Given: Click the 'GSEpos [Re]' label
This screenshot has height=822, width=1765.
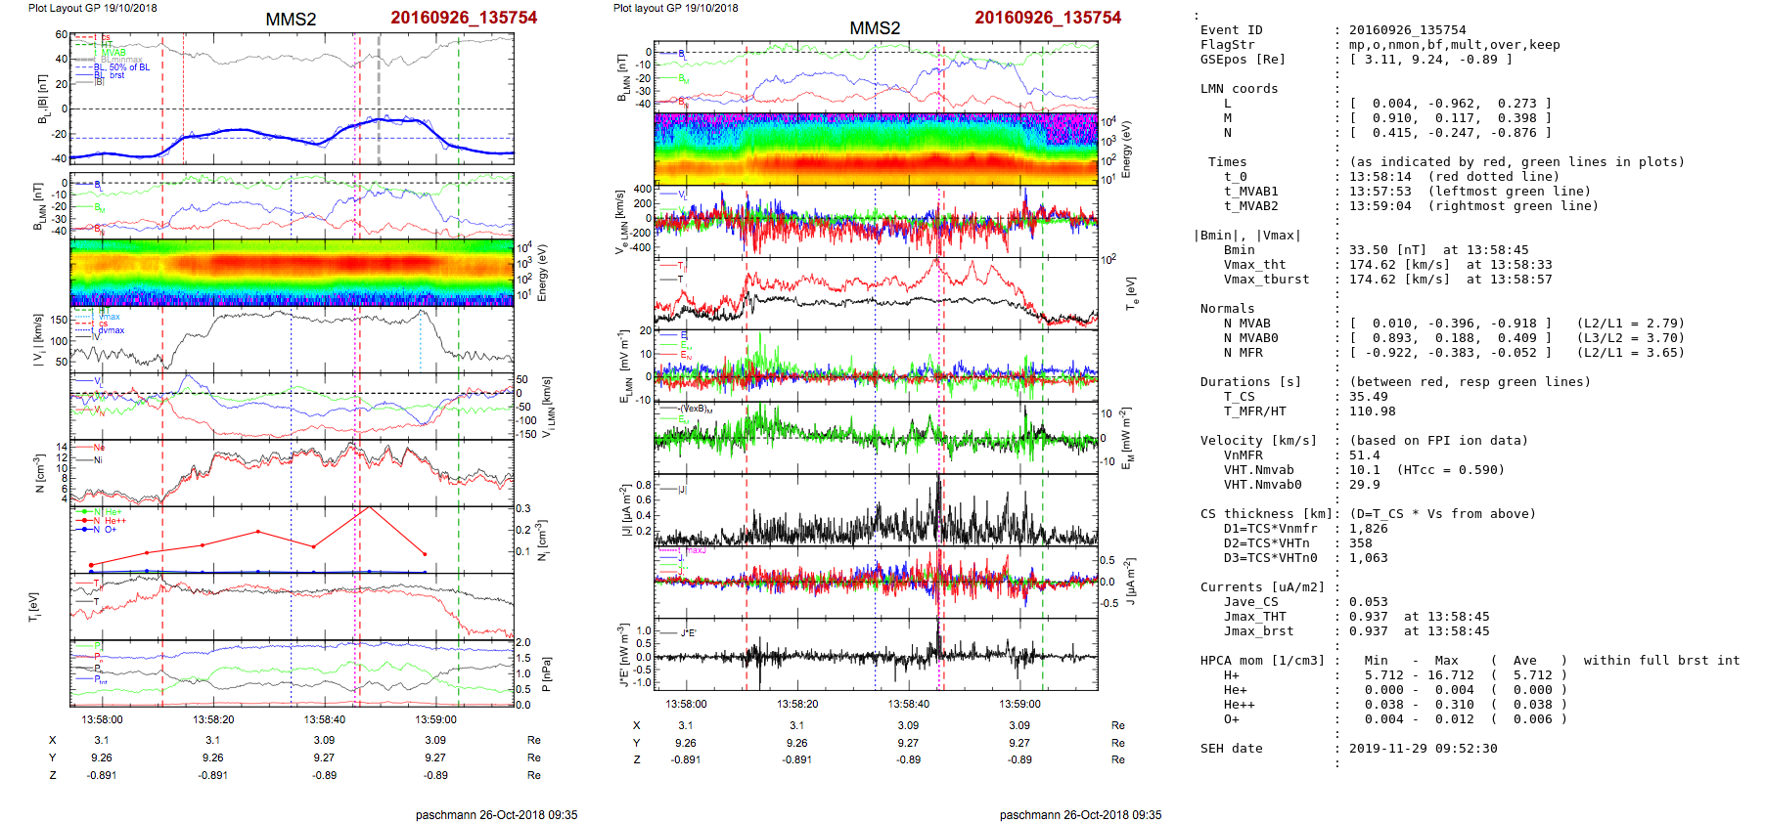Looking at the screenshot, I should (x=1243, y=60).
